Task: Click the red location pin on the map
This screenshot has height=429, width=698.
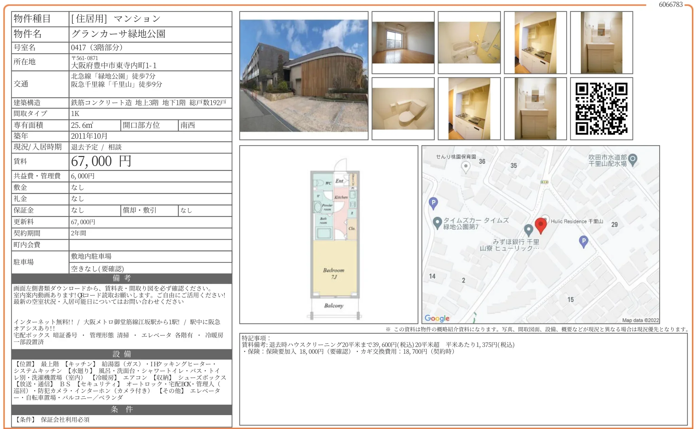Action: [x=540, y=225]
